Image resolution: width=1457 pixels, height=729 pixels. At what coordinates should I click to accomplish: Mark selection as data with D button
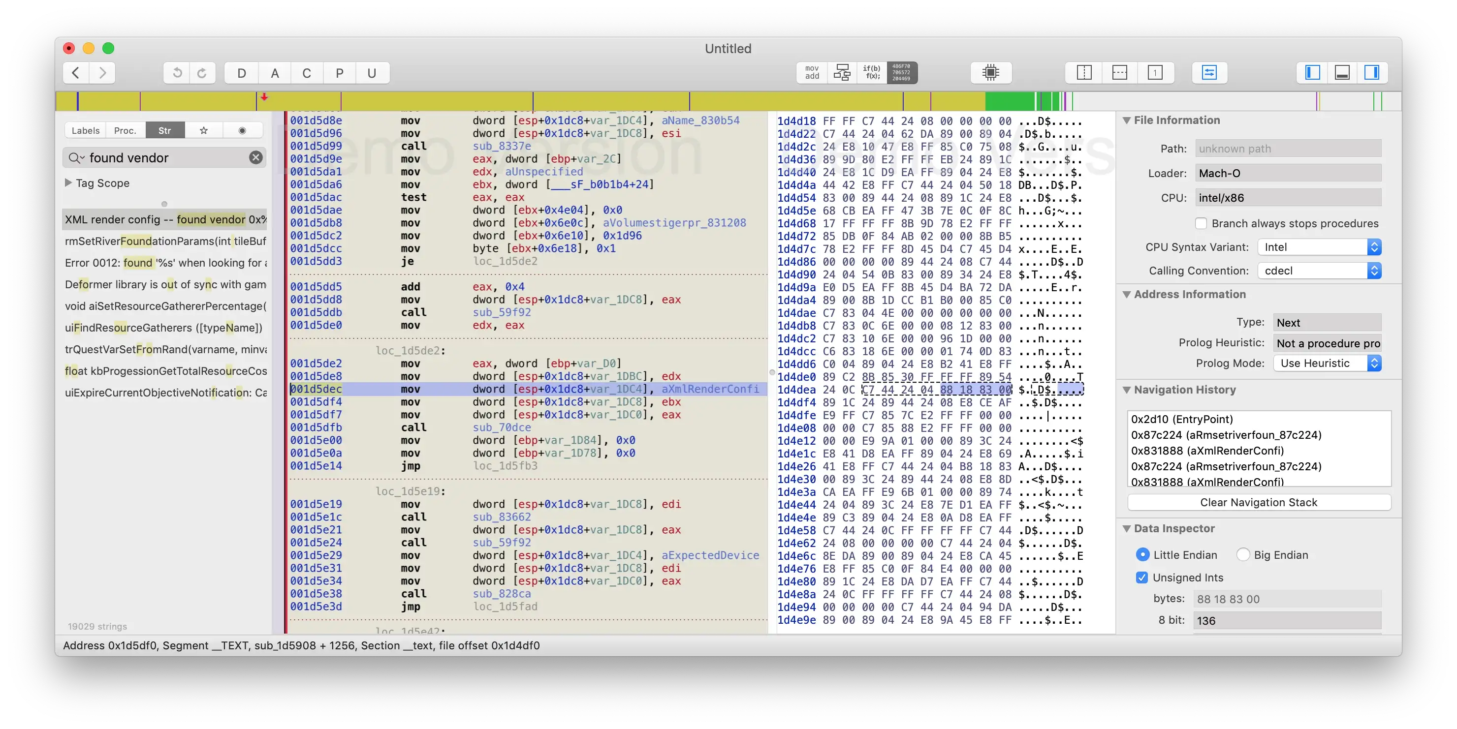coord(242,73)
